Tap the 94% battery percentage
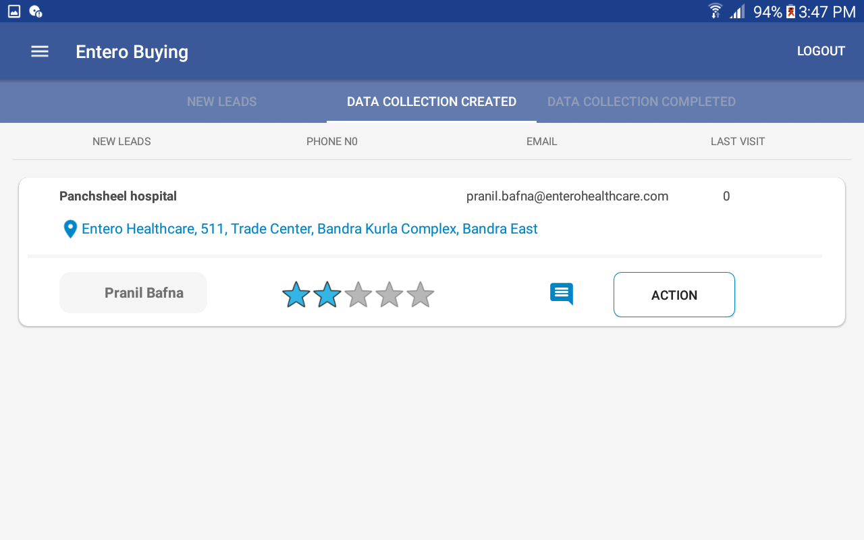The height and width of the screenshot is (540, 864). click(x=767, y=11)
